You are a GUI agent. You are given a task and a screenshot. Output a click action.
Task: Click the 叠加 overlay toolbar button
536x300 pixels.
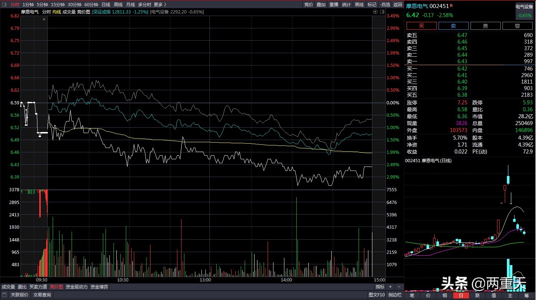[x=321, y=4]
